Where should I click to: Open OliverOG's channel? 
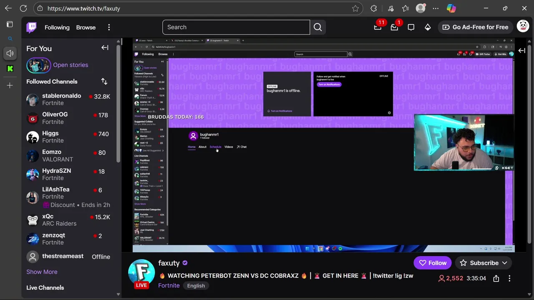[x=68, y=118]
